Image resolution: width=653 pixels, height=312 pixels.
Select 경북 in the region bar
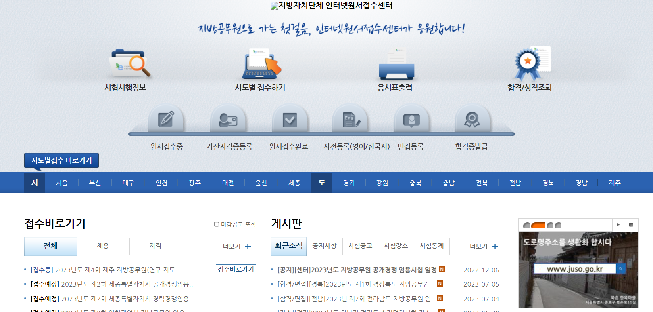point(548,183)
